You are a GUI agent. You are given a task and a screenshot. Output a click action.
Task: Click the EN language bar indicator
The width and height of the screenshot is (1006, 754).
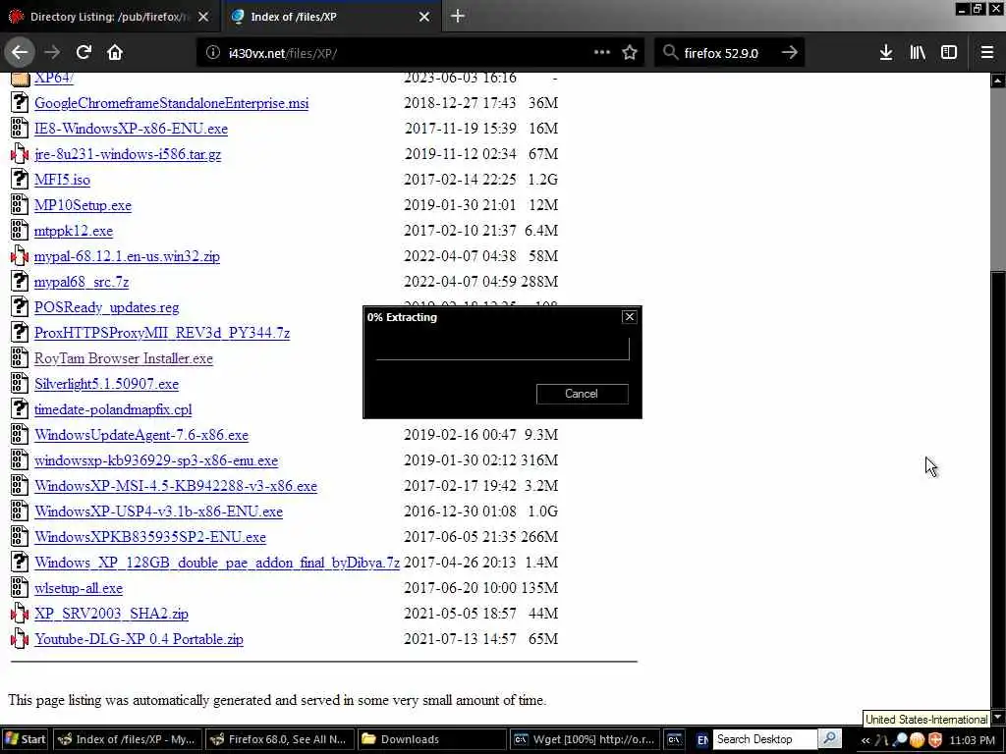[702, 739]
